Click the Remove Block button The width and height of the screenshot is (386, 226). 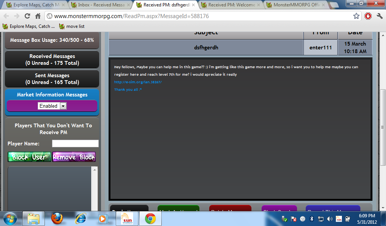point(74,157)
